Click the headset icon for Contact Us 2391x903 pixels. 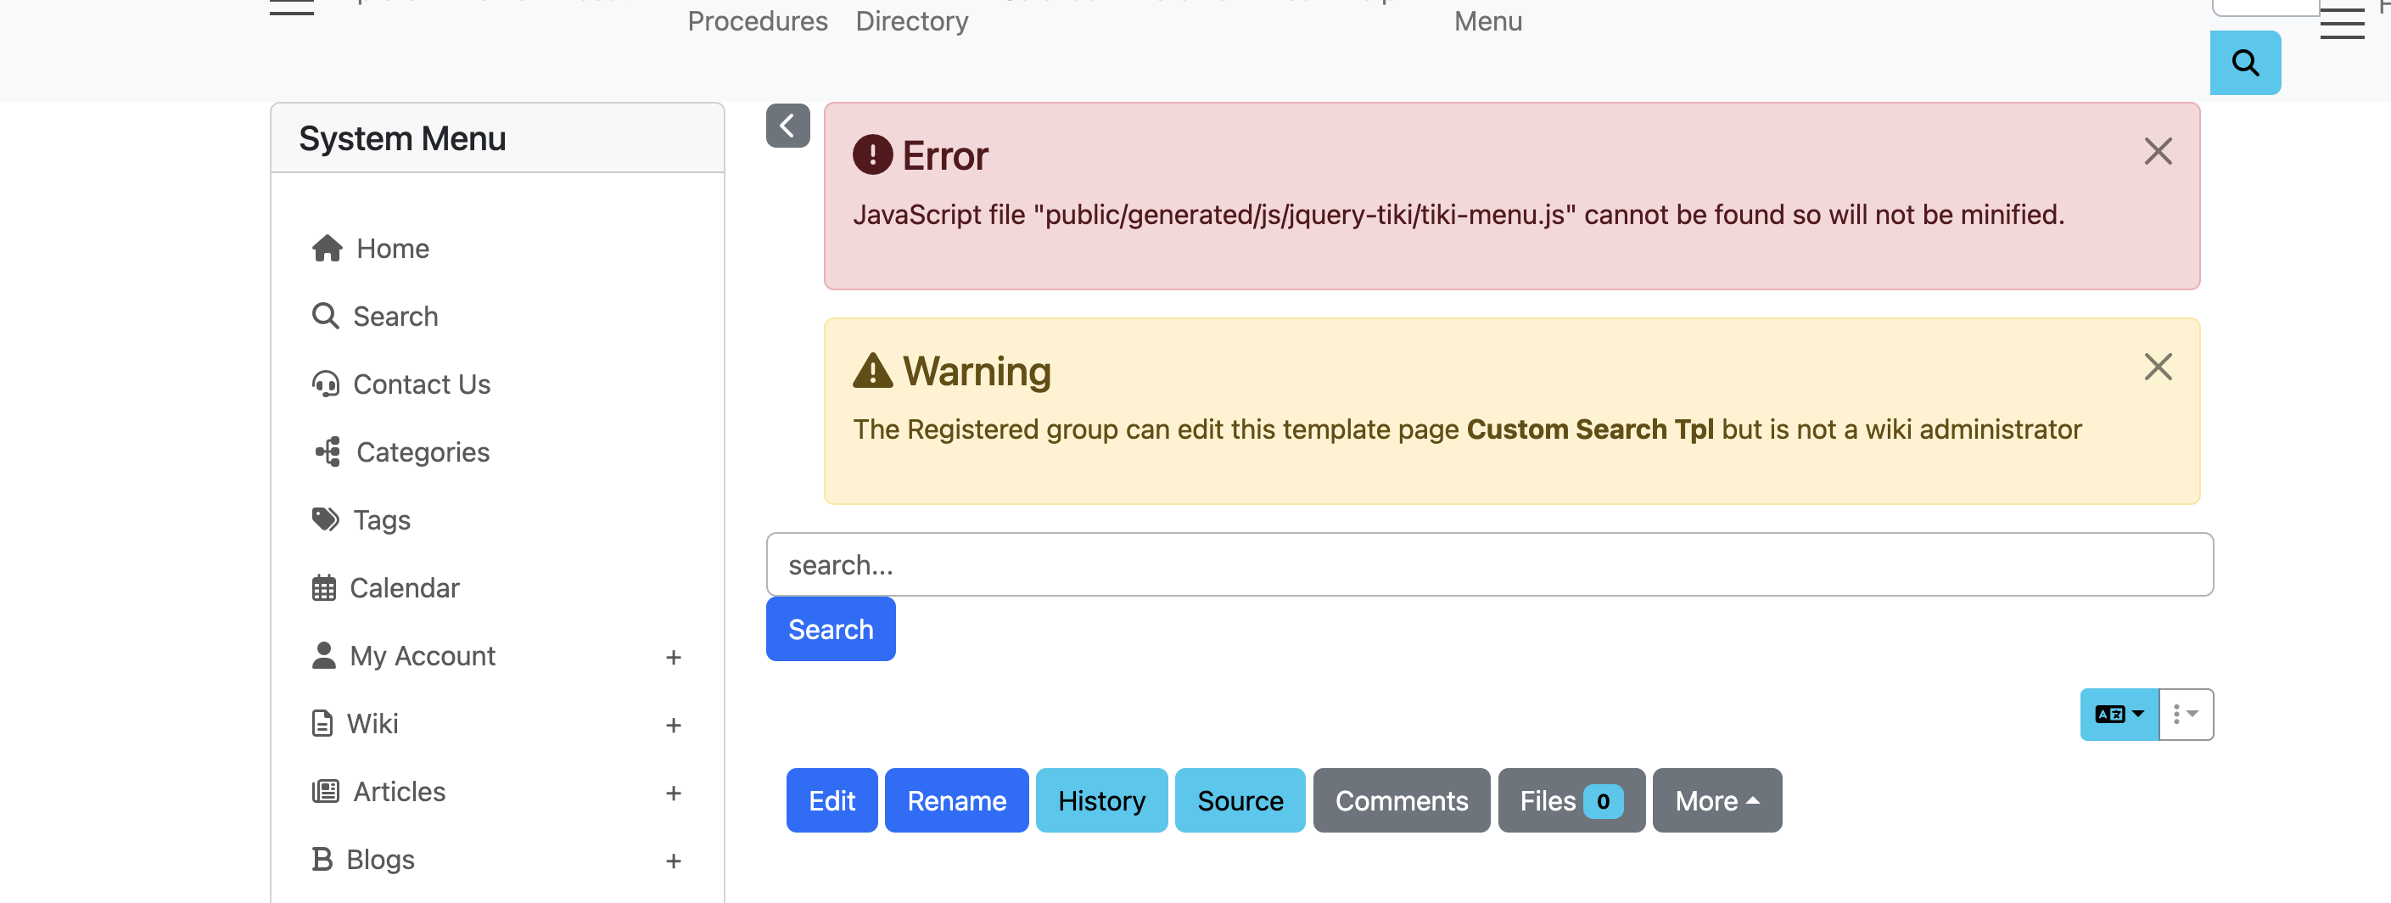coord(325,384)
